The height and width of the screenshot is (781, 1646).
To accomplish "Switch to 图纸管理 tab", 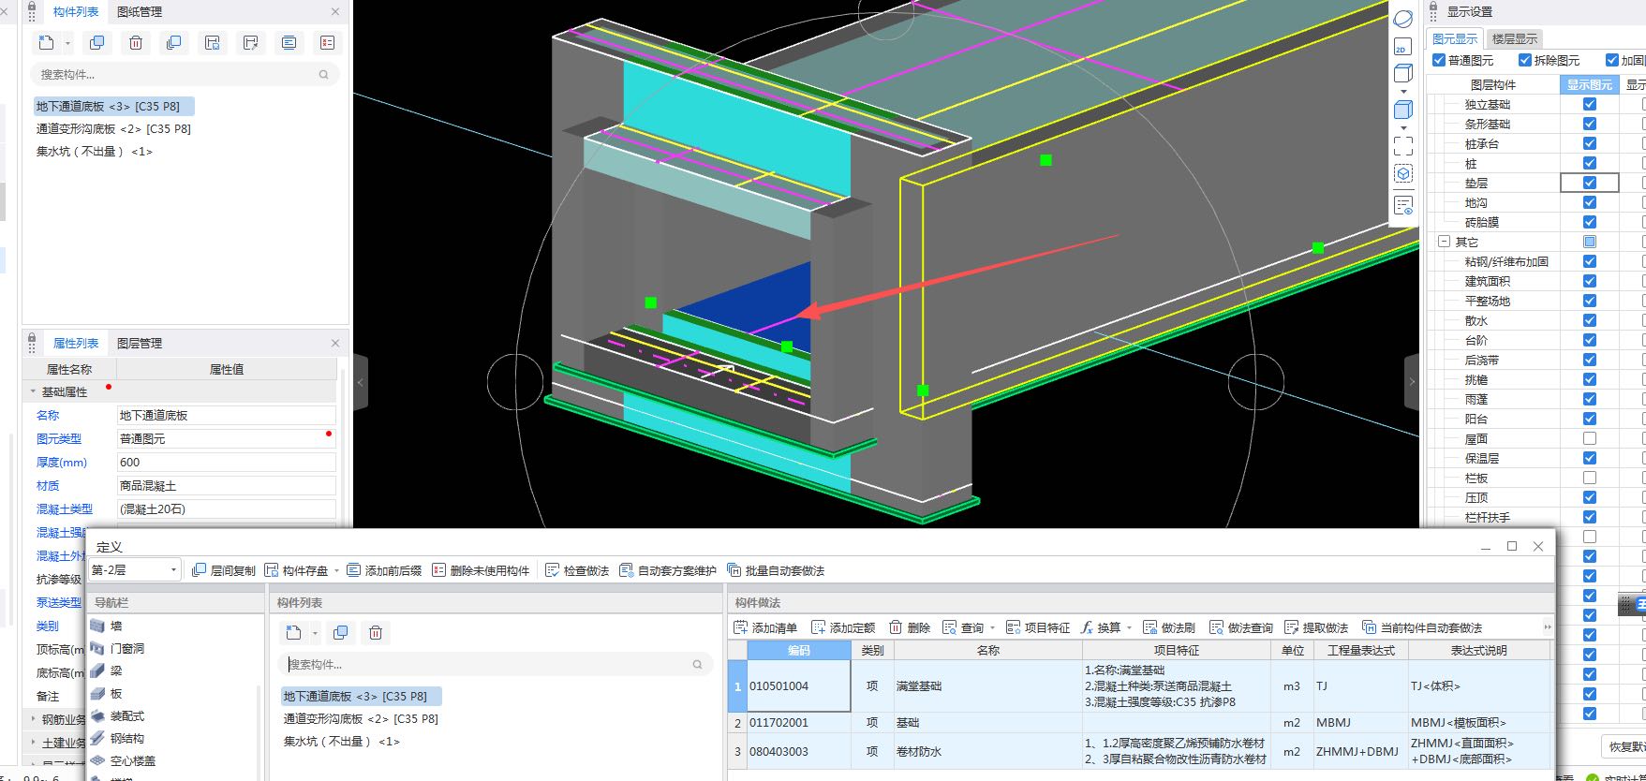I will pyautogui.click(x=140, y=12).
